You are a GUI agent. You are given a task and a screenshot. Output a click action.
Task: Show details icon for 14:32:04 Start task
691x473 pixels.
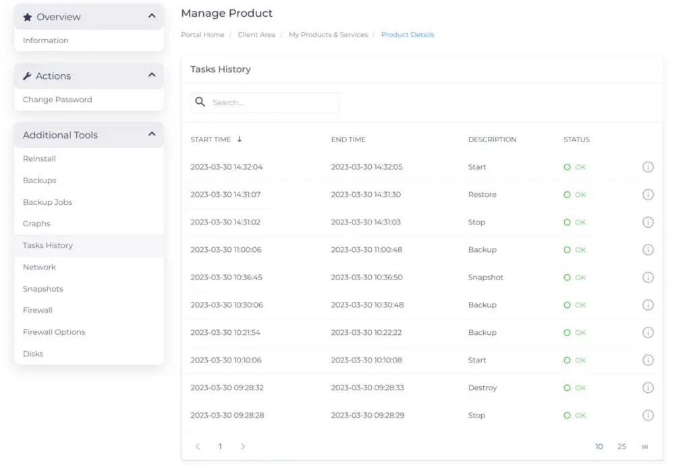648,167
